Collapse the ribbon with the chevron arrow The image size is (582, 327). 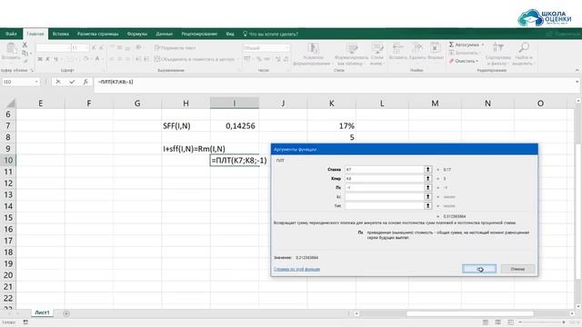577,70
